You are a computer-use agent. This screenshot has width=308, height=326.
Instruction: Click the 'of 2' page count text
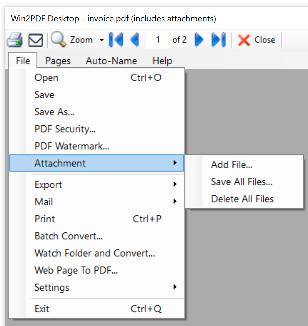[179, 40]
